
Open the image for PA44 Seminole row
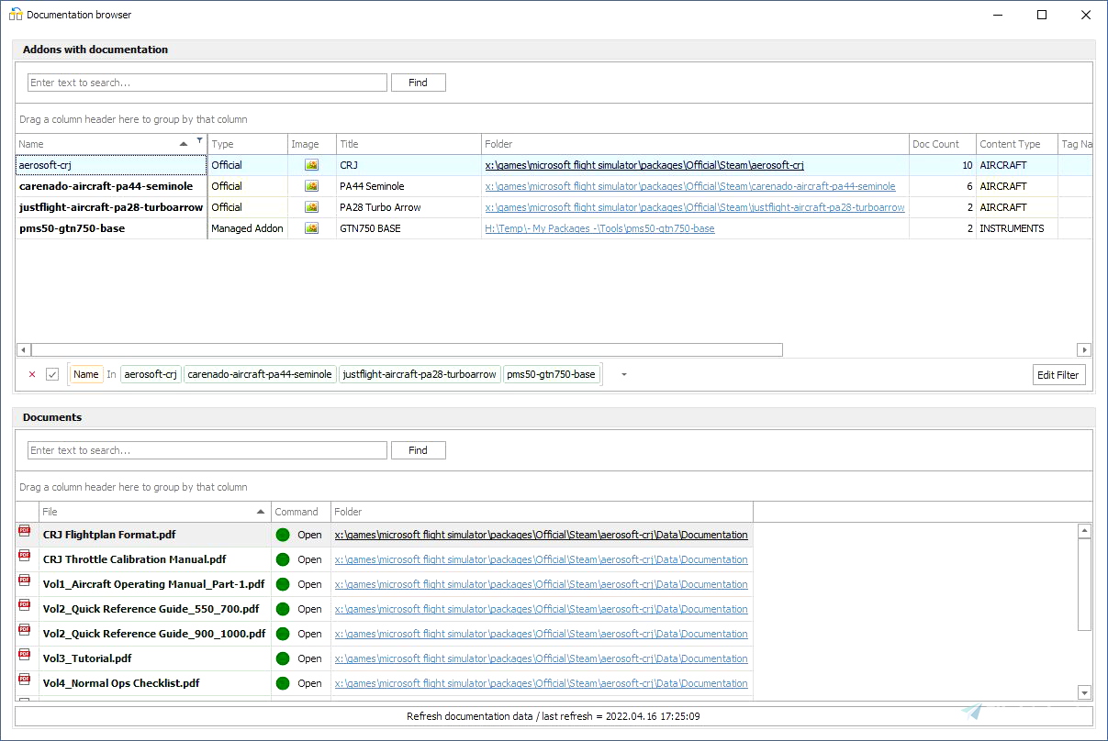(x=311, y=186)
